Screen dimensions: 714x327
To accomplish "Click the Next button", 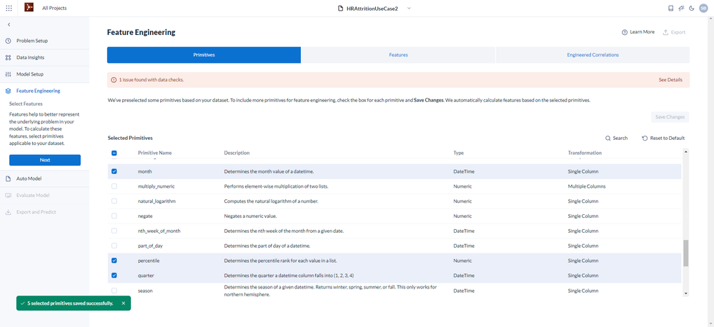I will point(45,160).
